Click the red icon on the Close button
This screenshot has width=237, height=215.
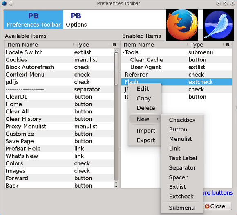pos(207,206)
